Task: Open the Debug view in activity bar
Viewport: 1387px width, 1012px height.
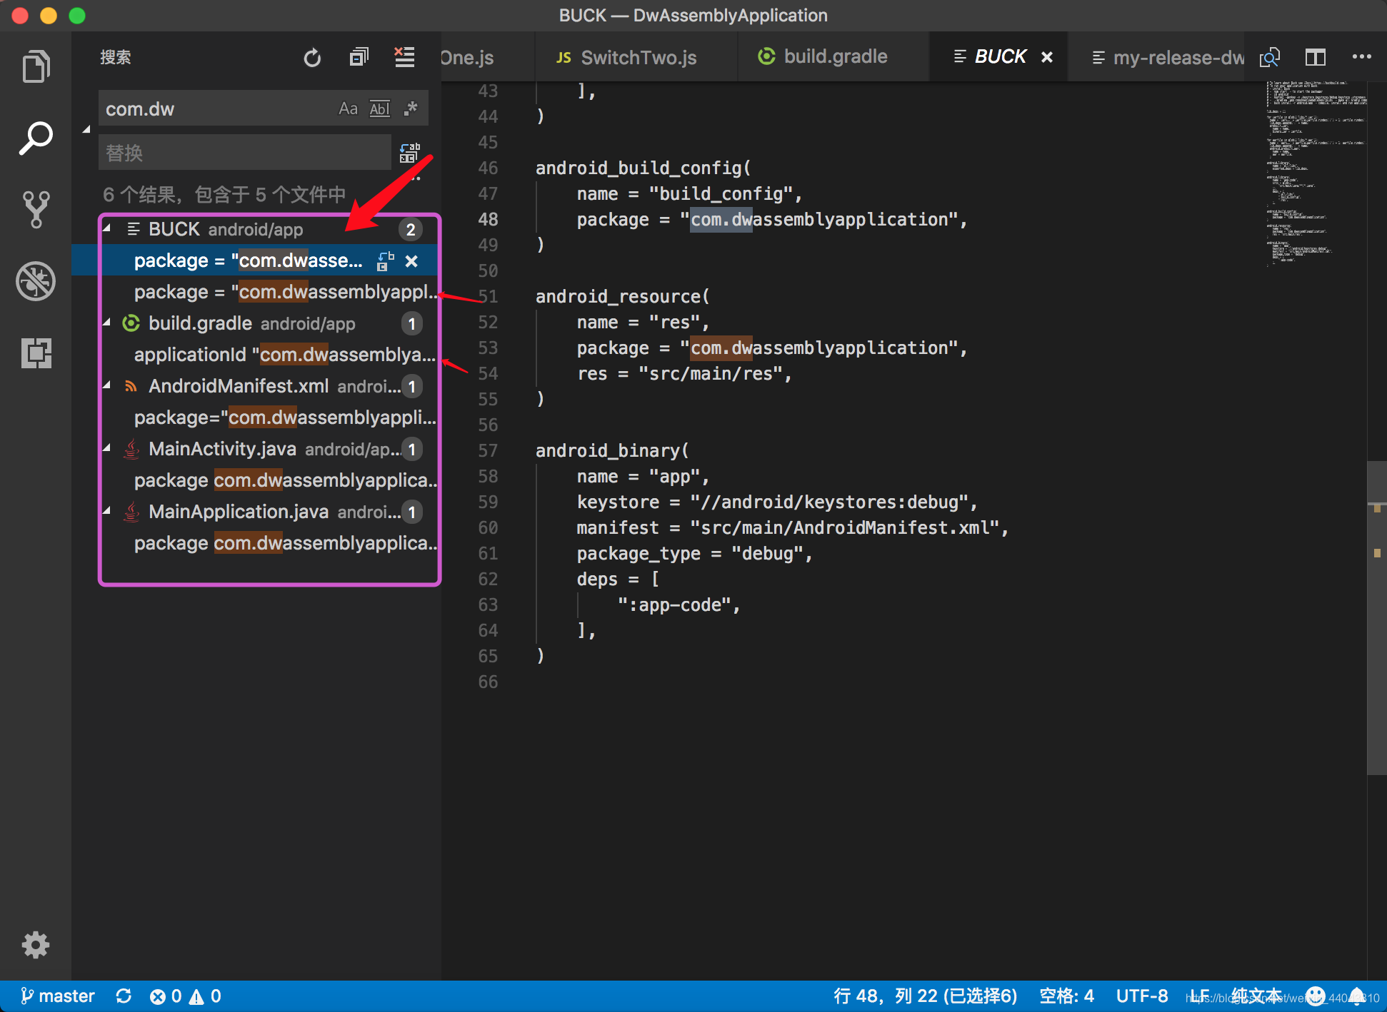Action: click(36, 281)
